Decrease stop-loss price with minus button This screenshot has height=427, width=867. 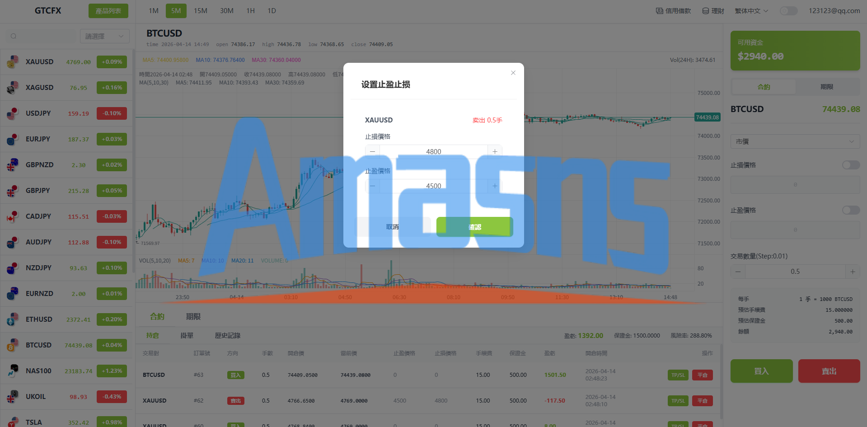coord(372,152)
